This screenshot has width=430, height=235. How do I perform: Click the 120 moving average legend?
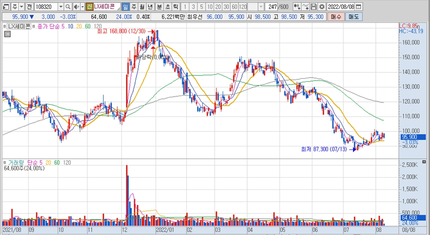coord(98,27)
